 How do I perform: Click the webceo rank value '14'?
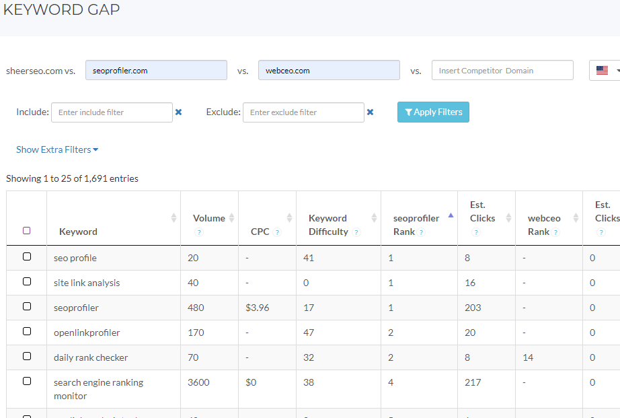[528, 358]
